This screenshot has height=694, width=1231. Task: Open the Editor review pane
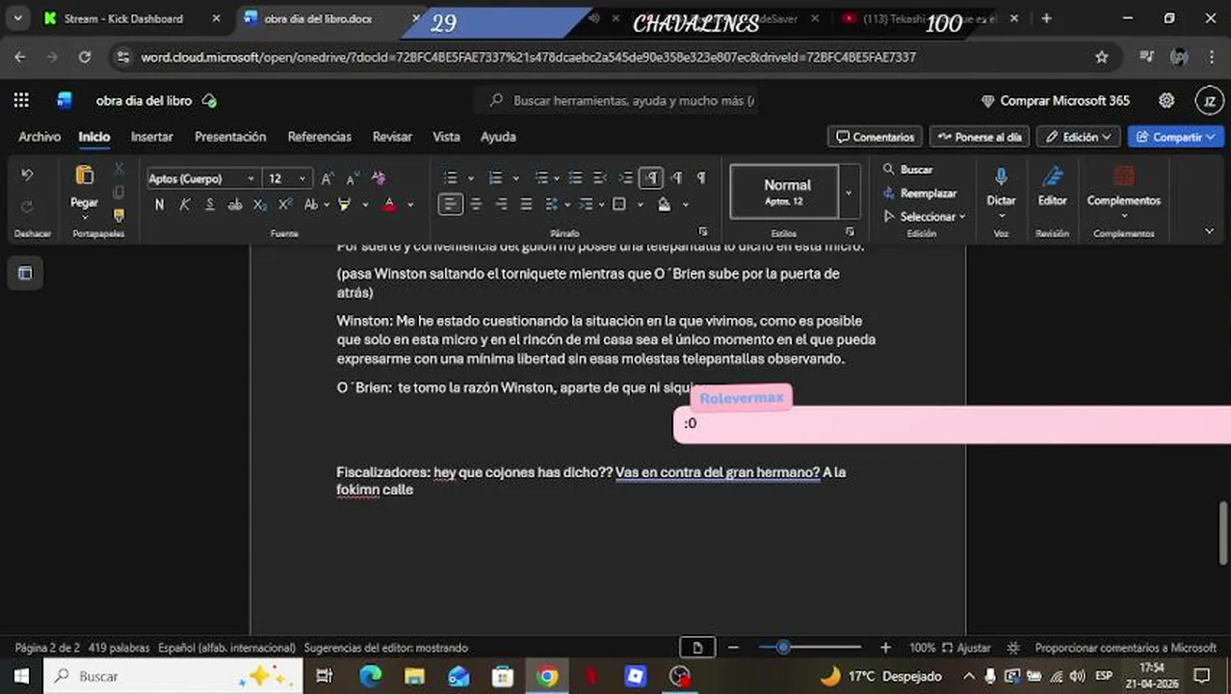[x=1052, y=187]
